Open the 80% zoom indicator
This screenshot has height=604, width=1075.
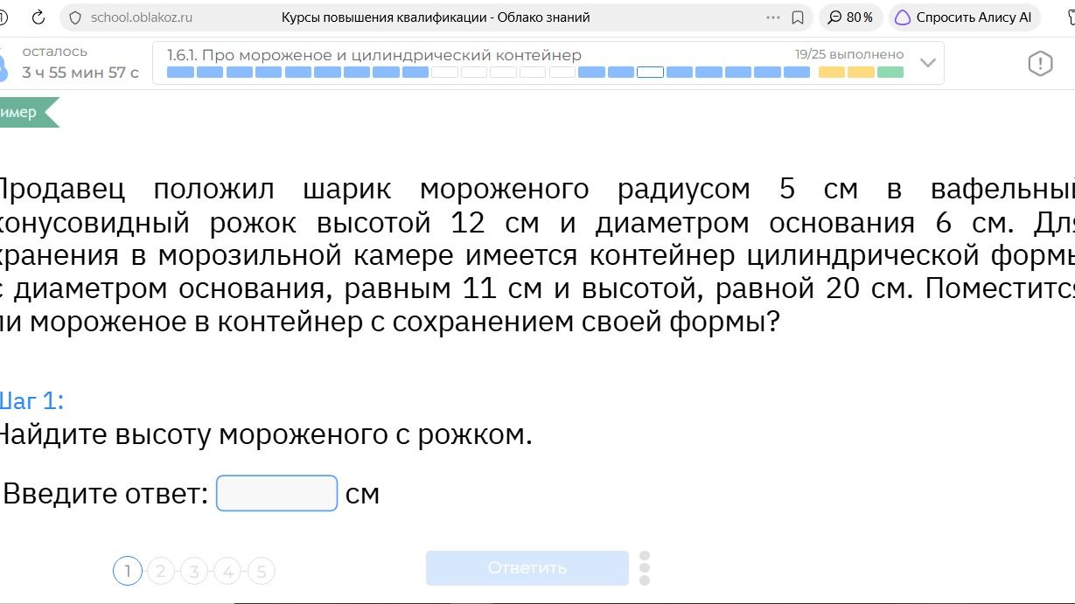(851, 17)
